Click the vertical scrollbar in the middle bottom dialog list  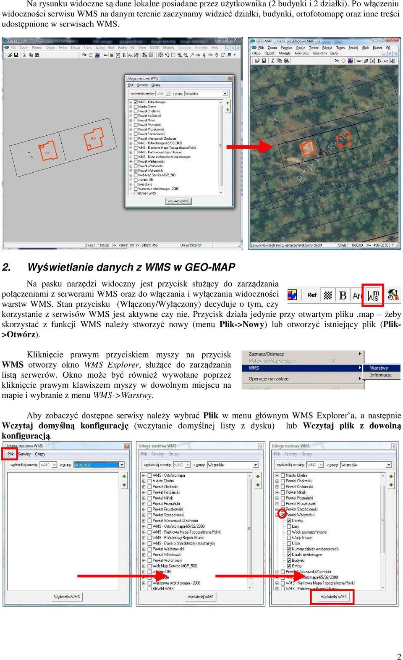(x=250, y=531)
